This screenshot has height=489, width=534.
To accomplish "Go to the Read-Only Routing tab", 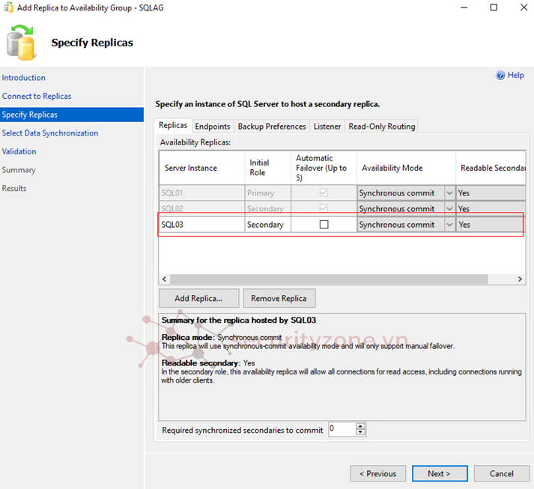I will point(381,127).
